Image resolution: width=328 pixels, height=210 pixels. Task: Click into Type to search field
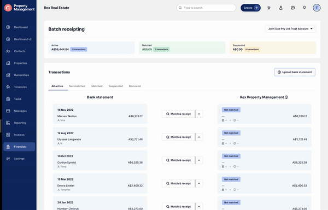[x=206, y=8]
